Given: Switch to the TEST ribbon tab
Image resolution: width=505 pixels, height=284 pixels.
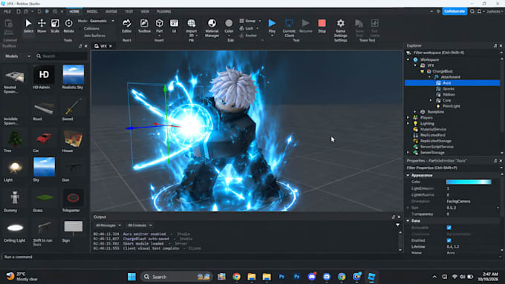Looking at the screenshot, I should [x=128, y=12].
